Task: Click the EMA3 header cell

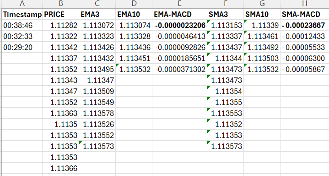Action: (97, 14)
